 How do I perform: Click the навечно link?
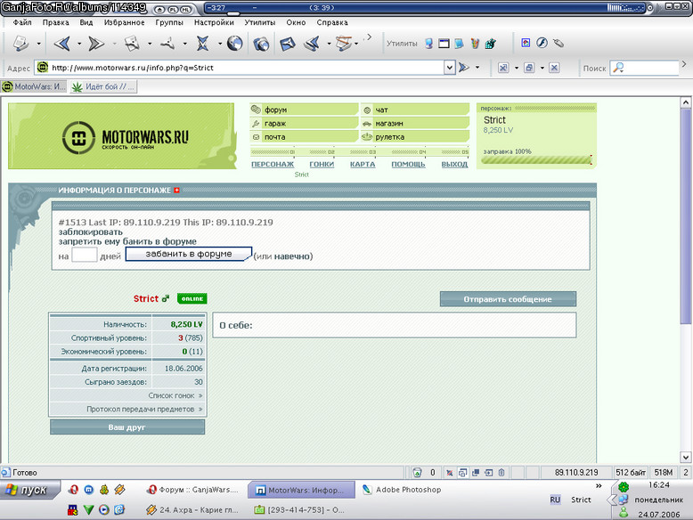(292, 256)
